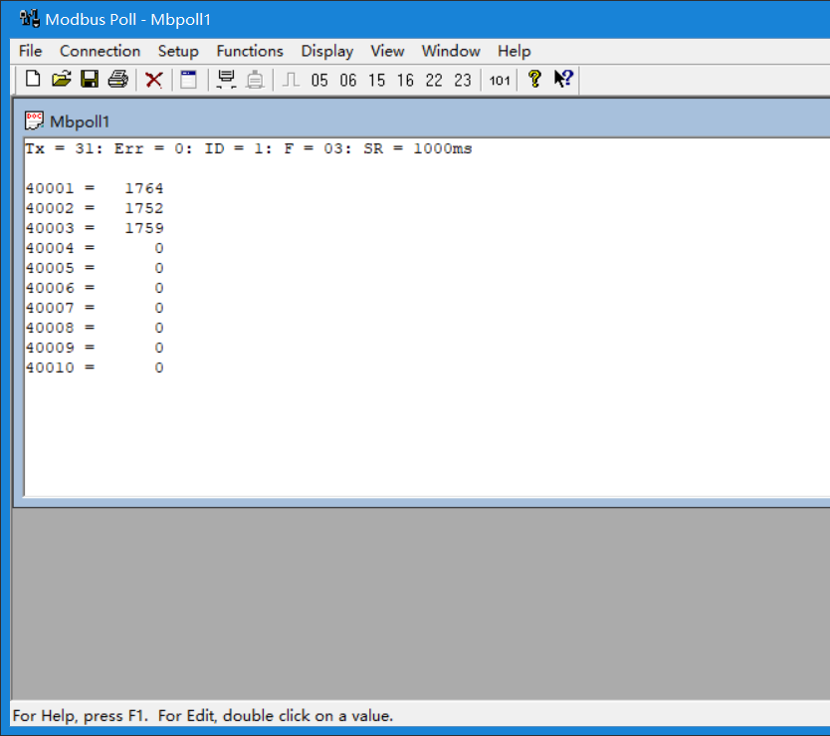Click the status bar help message

click(x=203, y=716)
